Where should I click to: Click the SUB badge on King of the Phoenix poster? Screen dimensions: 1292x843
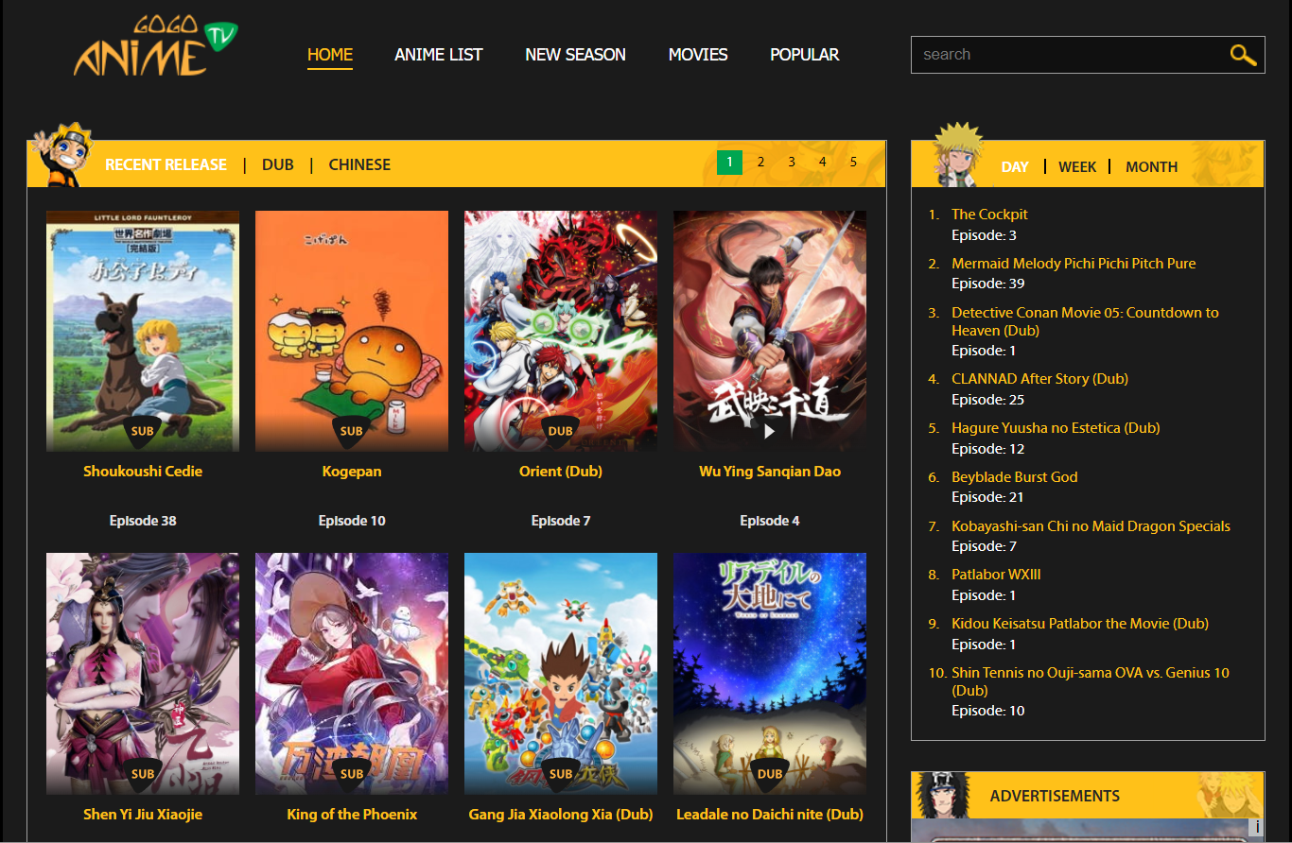point(352,774)
